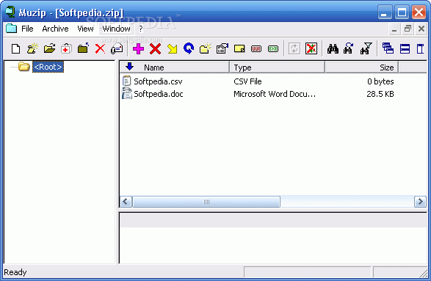Close the inner Softpedia.zip document window
Screen dimensions: 431x281
[x=421, y=29]
